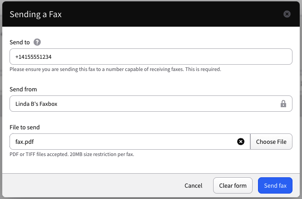302x199 pixels.
Task: Click the Sending a Fax title text
Action: point(36,14)
